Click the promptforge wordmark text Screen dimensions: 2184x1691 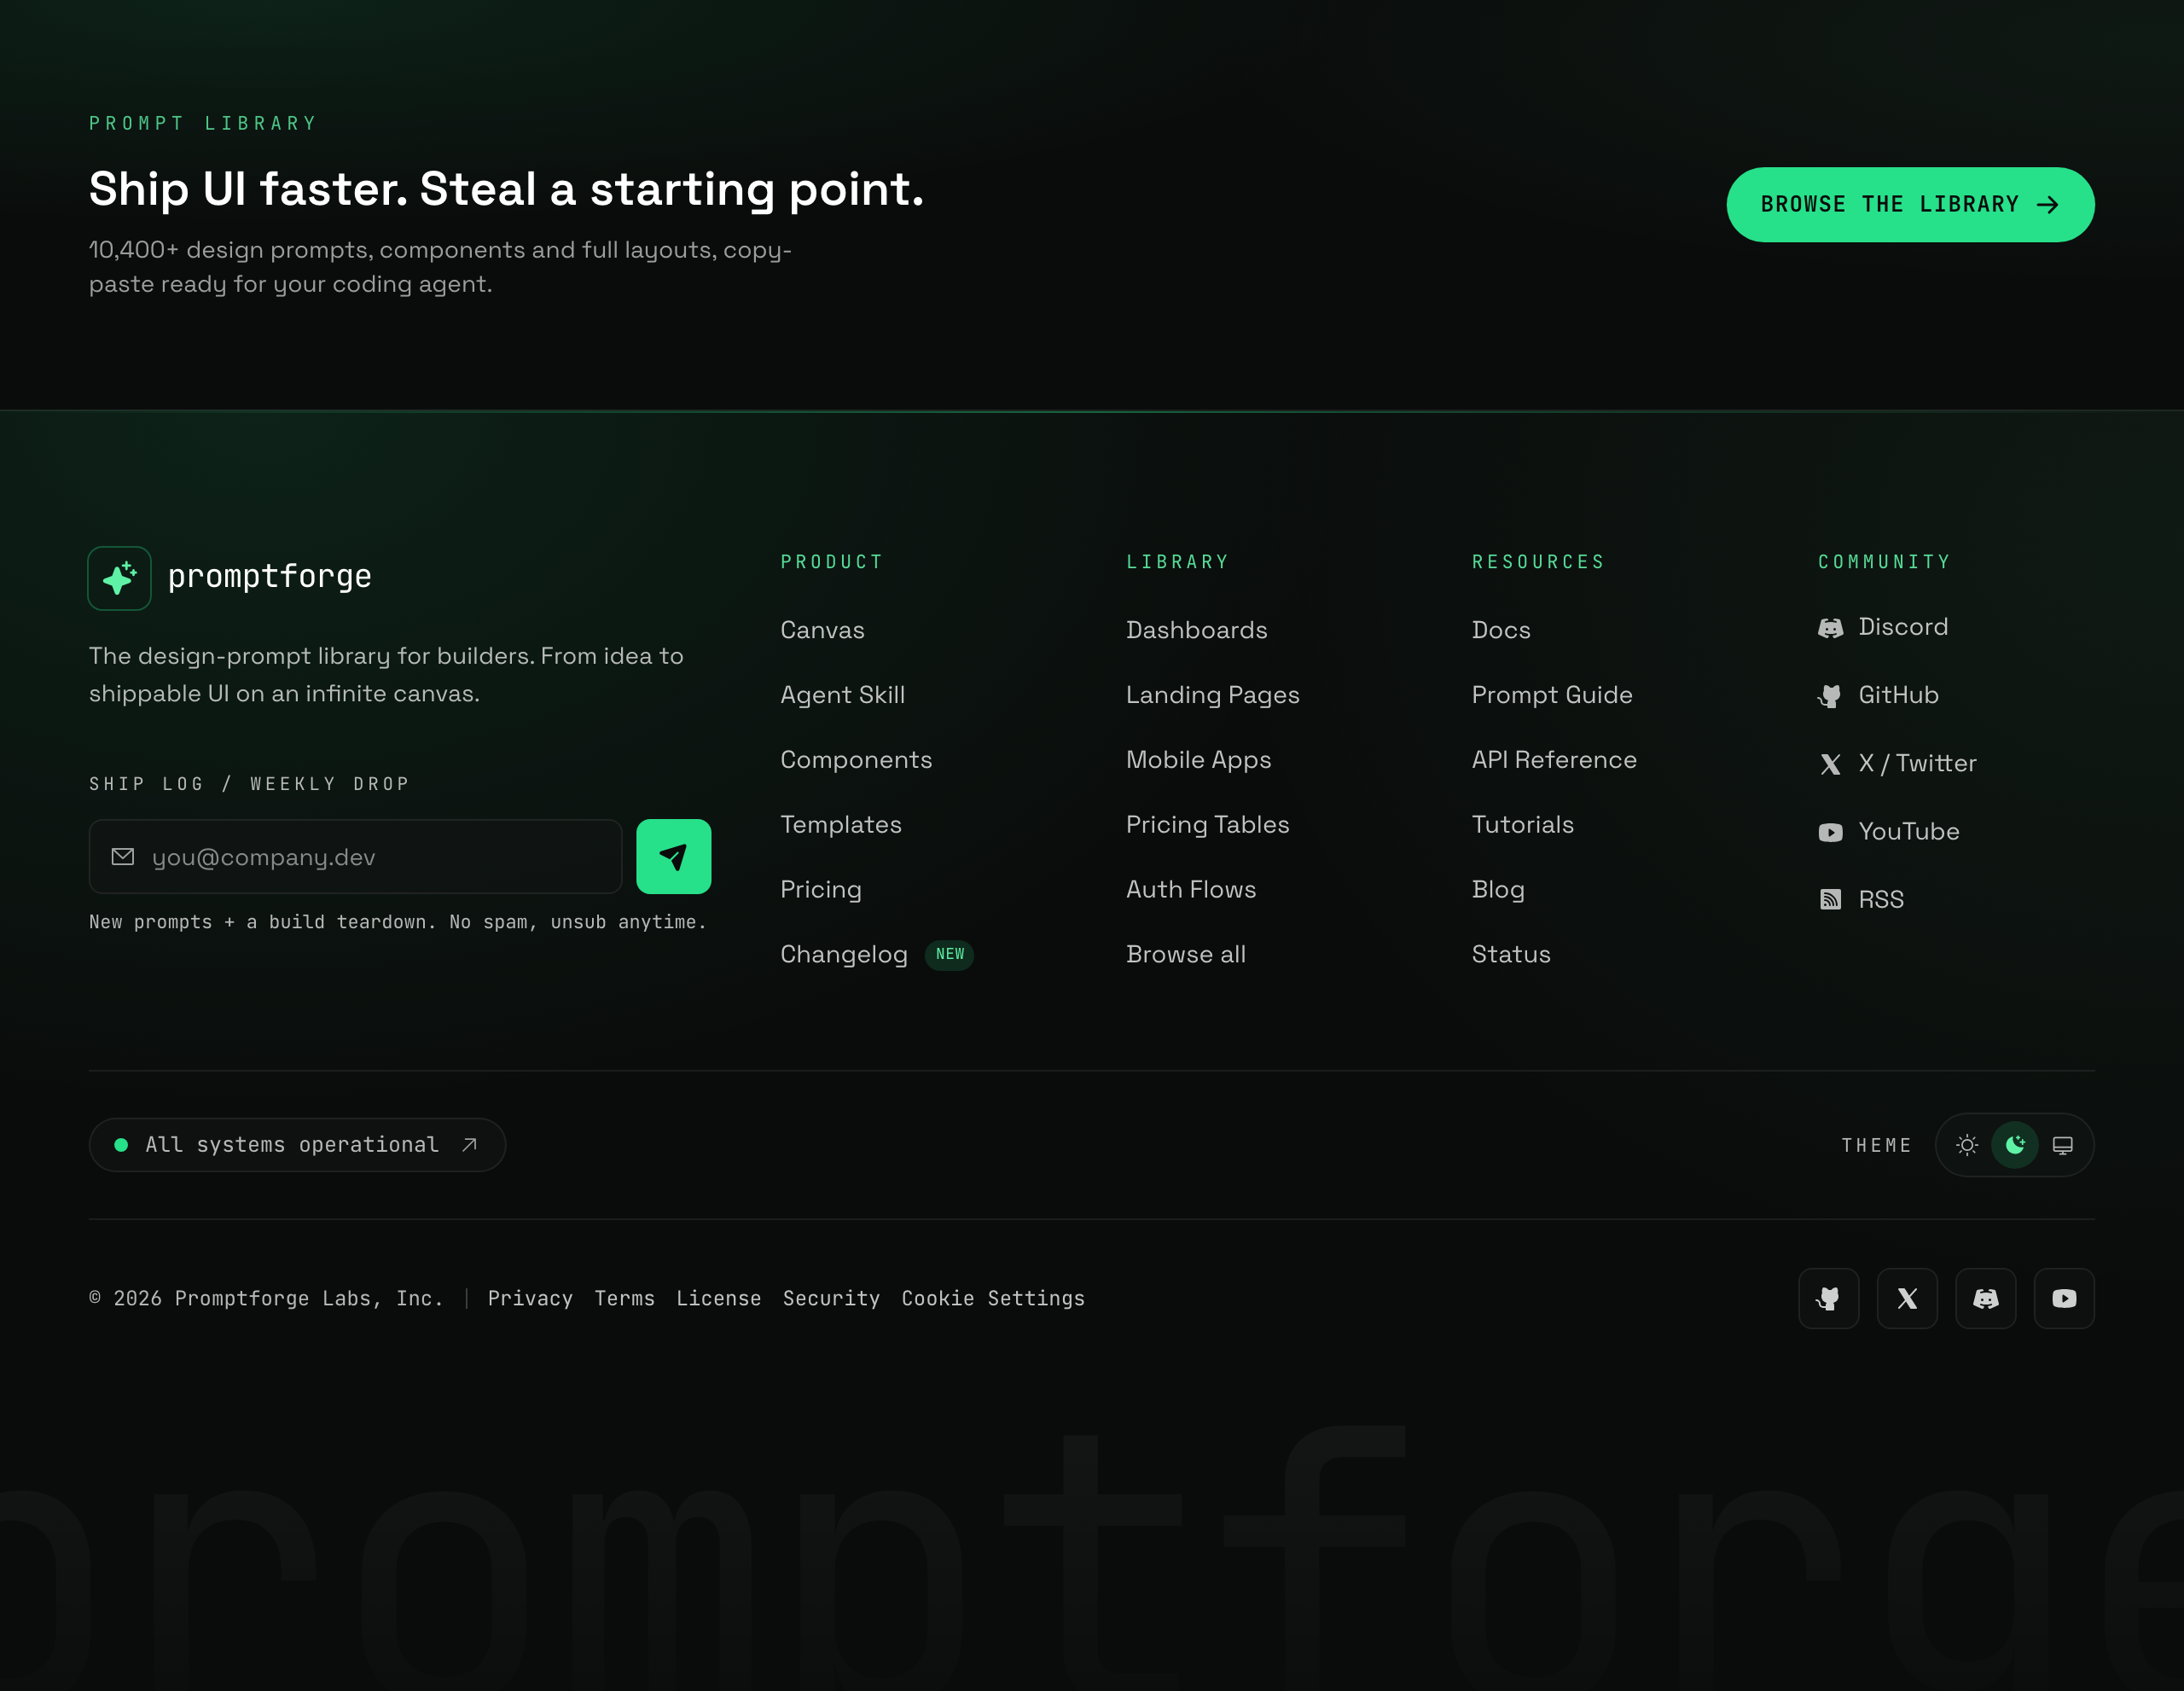click(x=269, y=576)
